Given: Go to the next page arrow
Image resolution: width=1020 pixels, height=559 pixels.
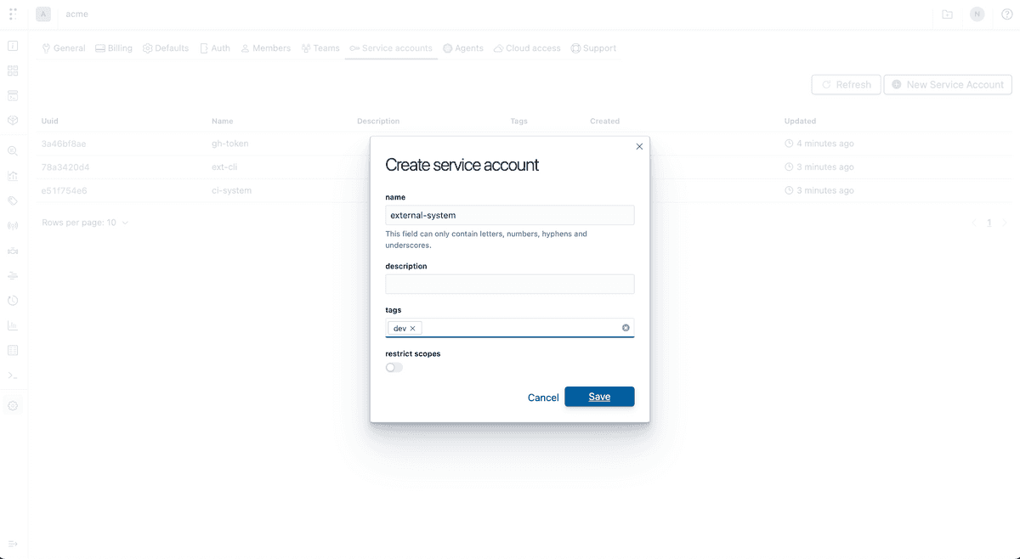Looking at the screenshot, I should pos(1004,223).
